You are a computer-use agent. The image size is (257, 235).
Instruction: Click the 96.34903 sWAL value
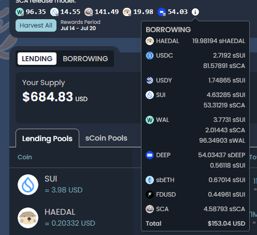[x=222, y=141]
